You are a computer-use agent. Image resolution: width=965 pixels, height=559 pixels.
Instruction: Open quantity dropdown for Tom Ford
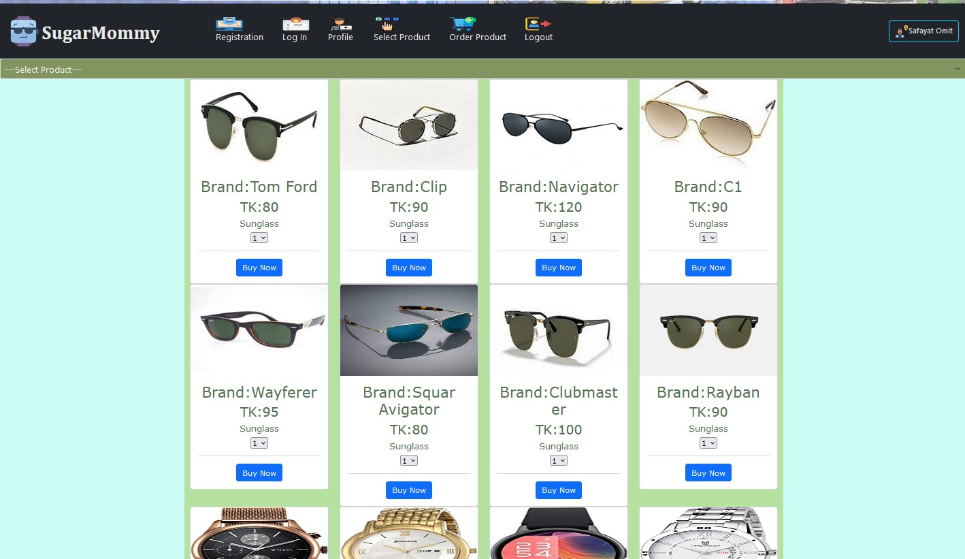point(259,238)
